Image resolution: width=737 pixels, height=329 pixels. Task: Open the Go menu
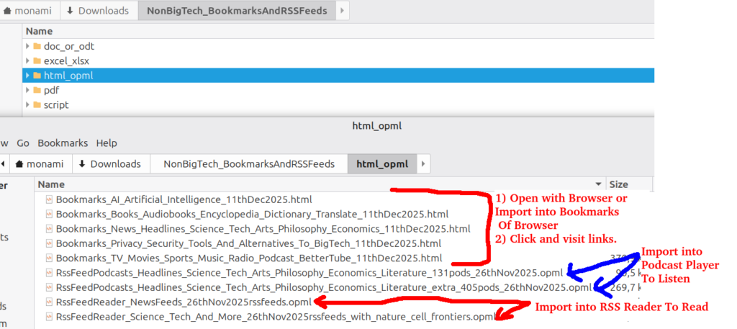pos(23,143)
